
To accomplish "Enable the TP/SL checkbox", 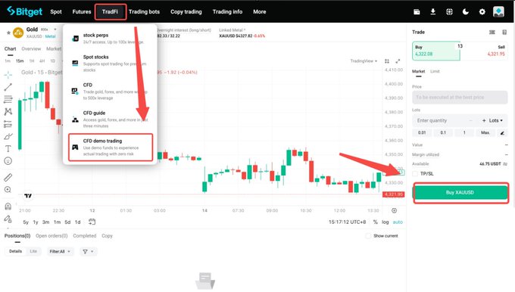I will [415, 173].
